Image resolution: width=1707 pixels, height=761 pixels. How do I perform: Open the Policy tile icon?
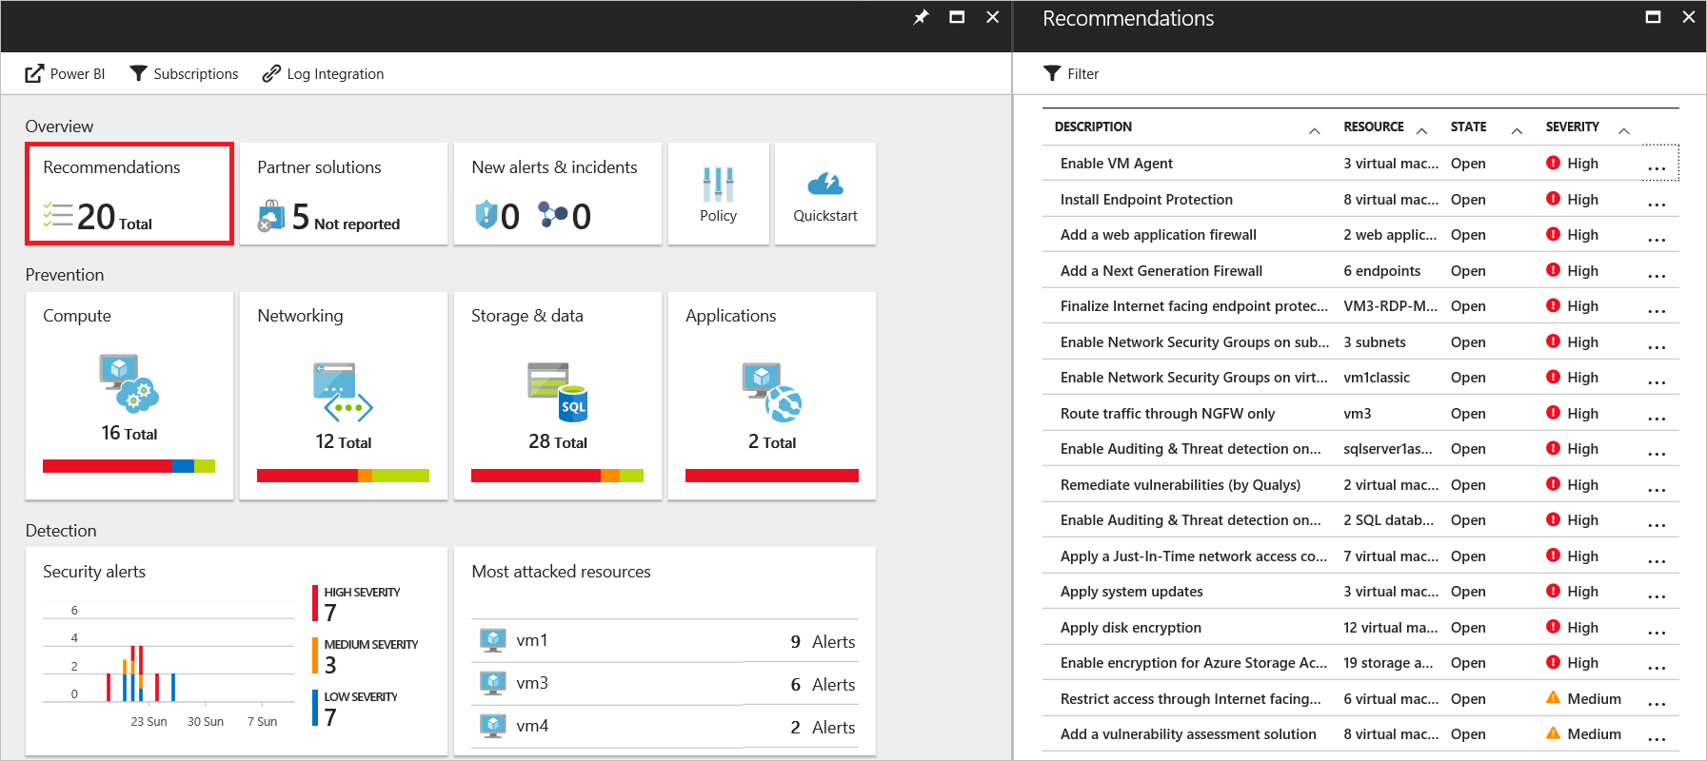point(718,185)
